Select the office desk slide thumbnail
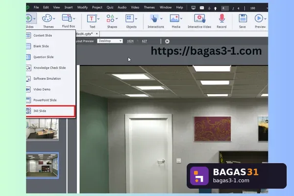The image size is (294, 196). pyautogui.click(x=42, y=129)
